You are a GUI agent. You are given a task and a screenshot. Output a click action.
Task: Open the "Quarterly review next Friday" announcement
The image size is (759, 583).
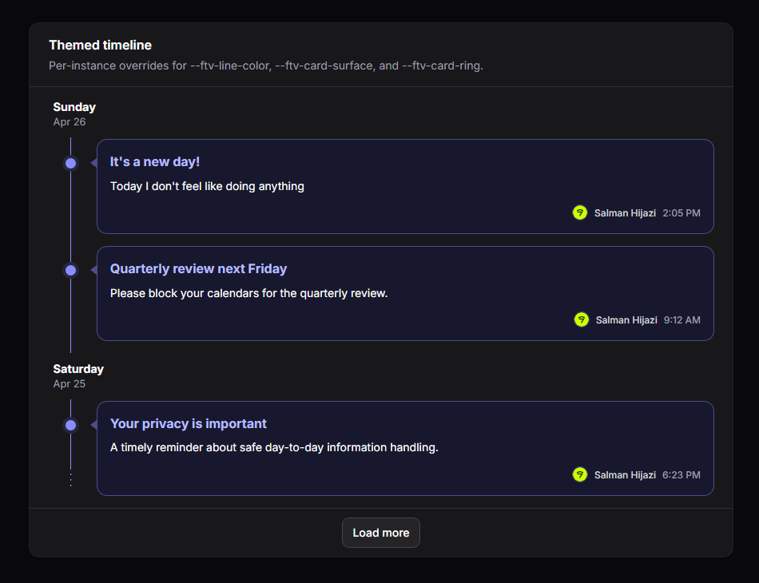pyautogui.click(x=200, y=268)
